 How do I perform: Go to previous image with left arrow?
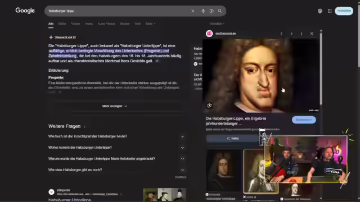point(281,34)
